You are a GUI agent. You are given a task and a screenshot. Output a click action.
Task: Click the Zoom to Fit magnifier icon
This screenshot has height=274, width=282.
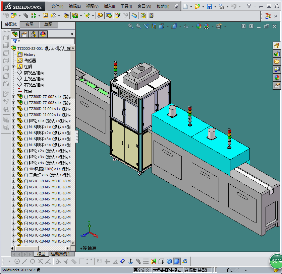[131, 26]
